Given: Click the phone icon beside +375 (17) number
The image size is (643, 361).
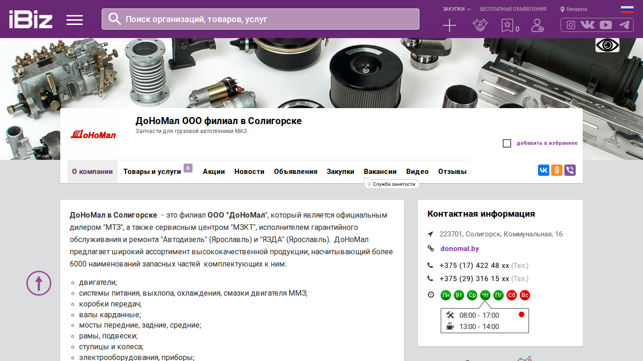Looking at the screenshot, I should (430, 265).
